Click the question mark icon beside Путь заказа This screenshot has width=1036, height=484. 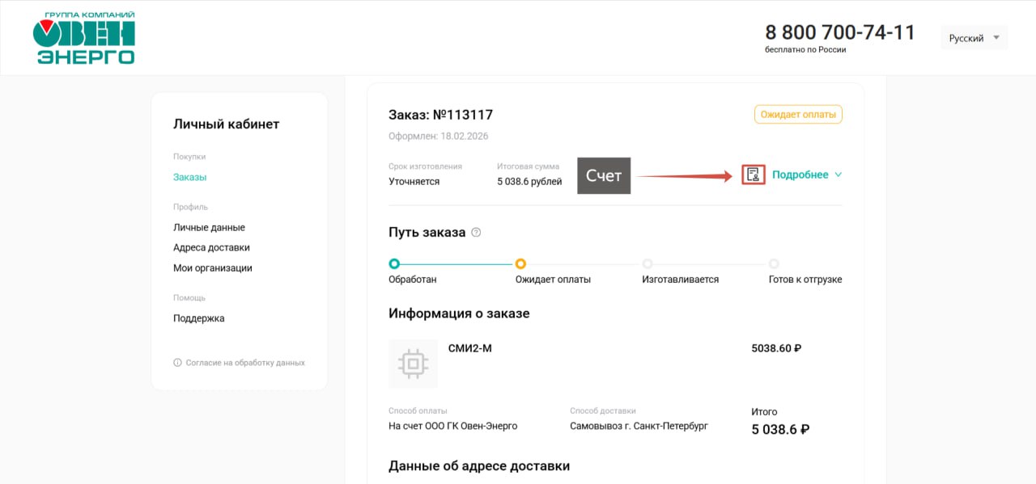coord(476,233)
